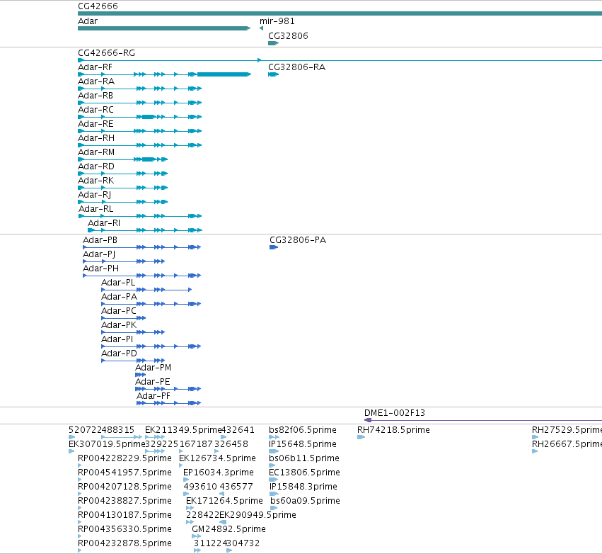Image resolution: width=602 pixels, height=554 pixels.
Task: Select protein CG32806-PA
Action: [298, 240]
